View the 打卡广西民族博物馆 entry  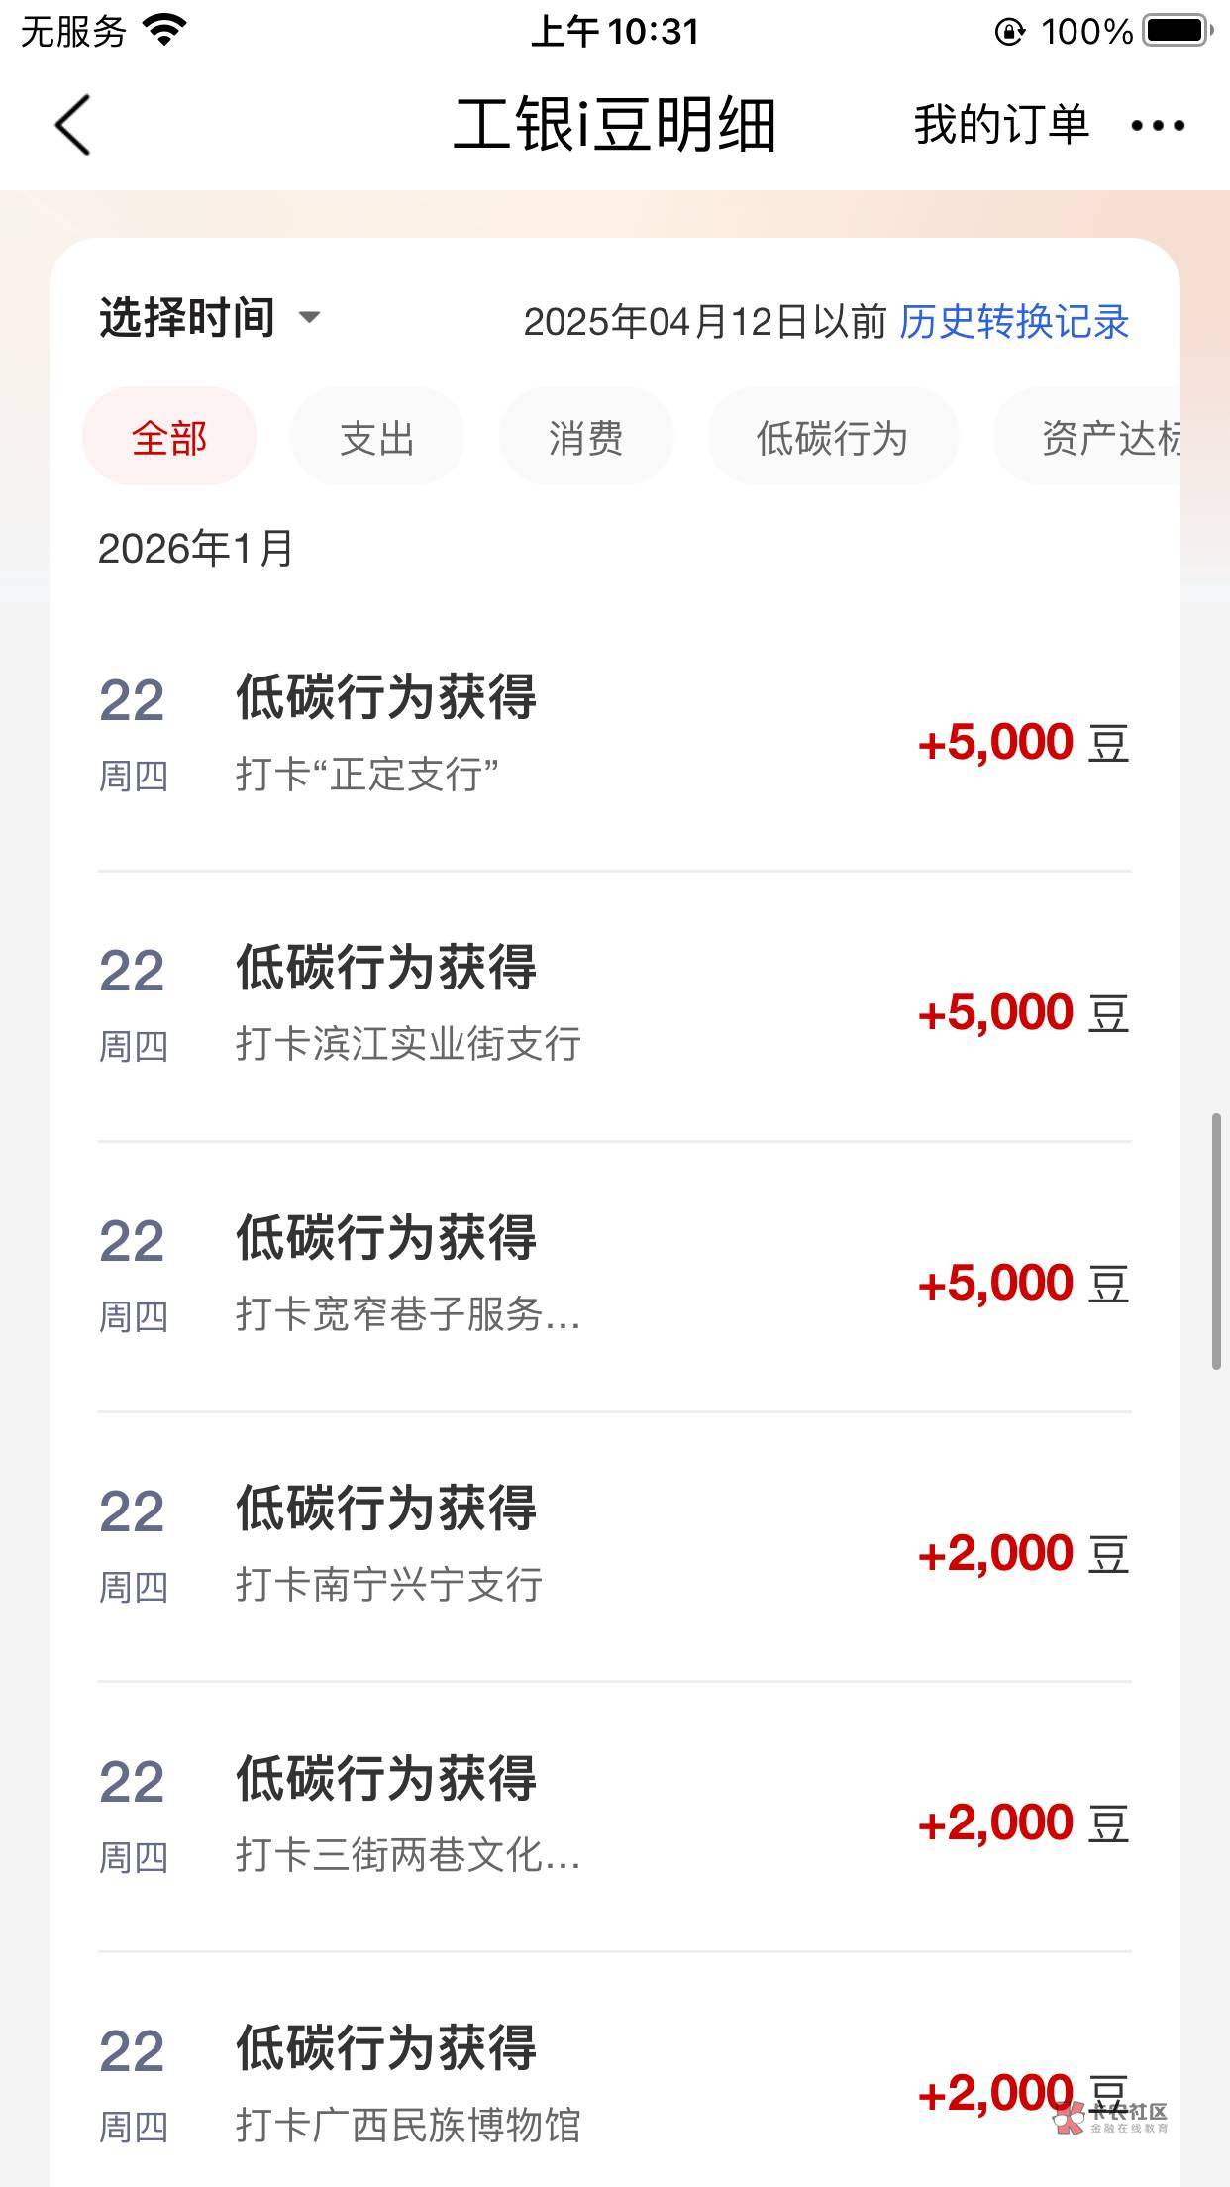click(614, 2087)
